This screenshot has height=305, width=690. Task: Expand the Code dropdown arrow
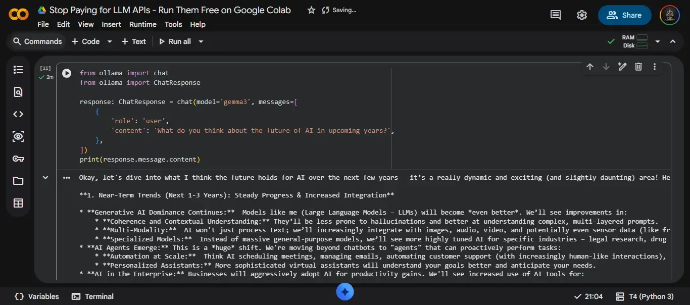coord(110,41)
